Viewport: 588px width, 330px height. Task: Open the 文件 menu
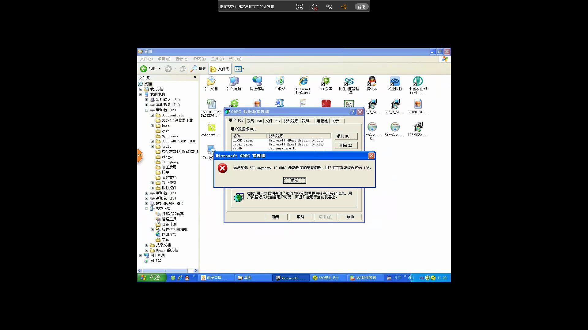click(146, 59)
